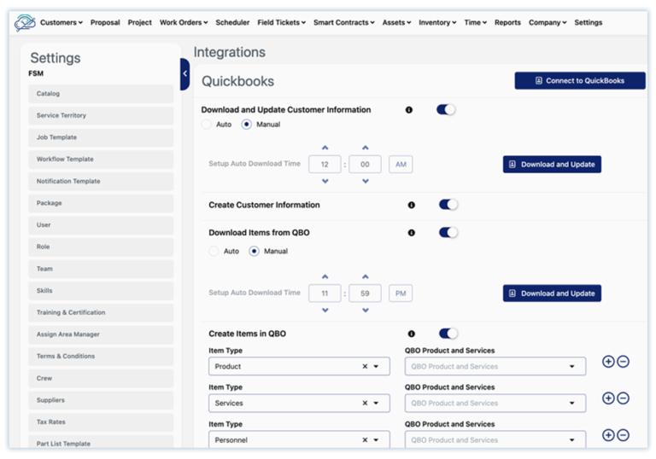656x459 pixels.
Task: Open Service Territory settings
Action: click(x=101, y=115)
